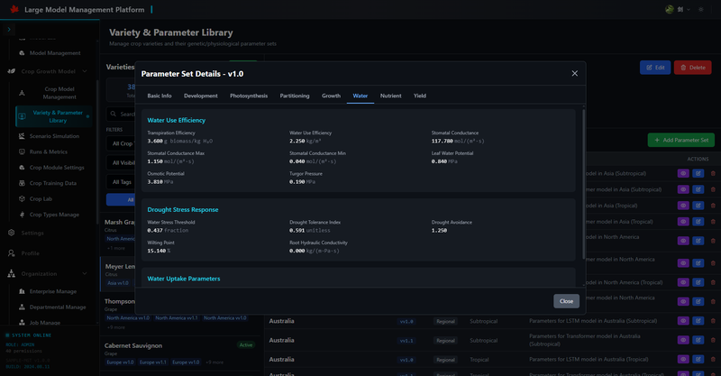Open Crop Model Management sidebar item

(54, 93)
